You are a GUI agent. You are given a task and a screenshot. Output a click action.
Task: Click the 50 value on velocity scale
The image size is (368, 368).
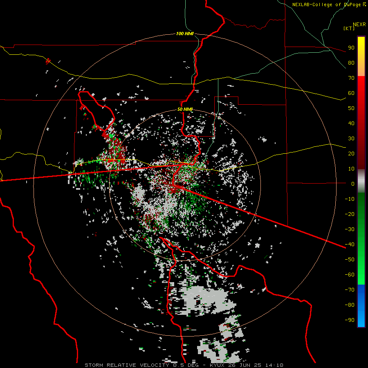[x=351, y=108]
